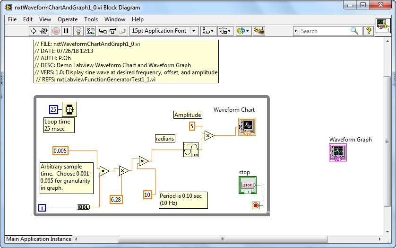This screenshot has width=396, height=248.
Task: Select multiply node fed by constant 10
Action: (x=144, y=161)
